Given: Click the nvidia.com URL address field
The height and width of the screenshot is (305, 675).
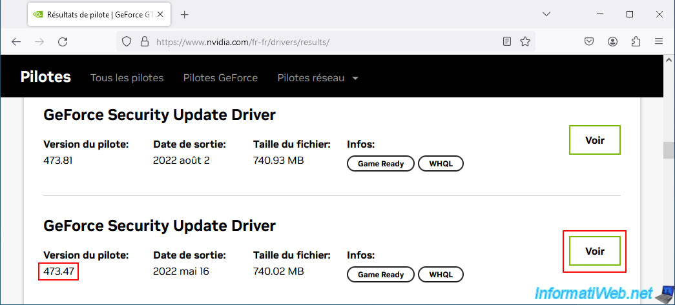Looking at the screenshot, I should [x=323, y=41].
